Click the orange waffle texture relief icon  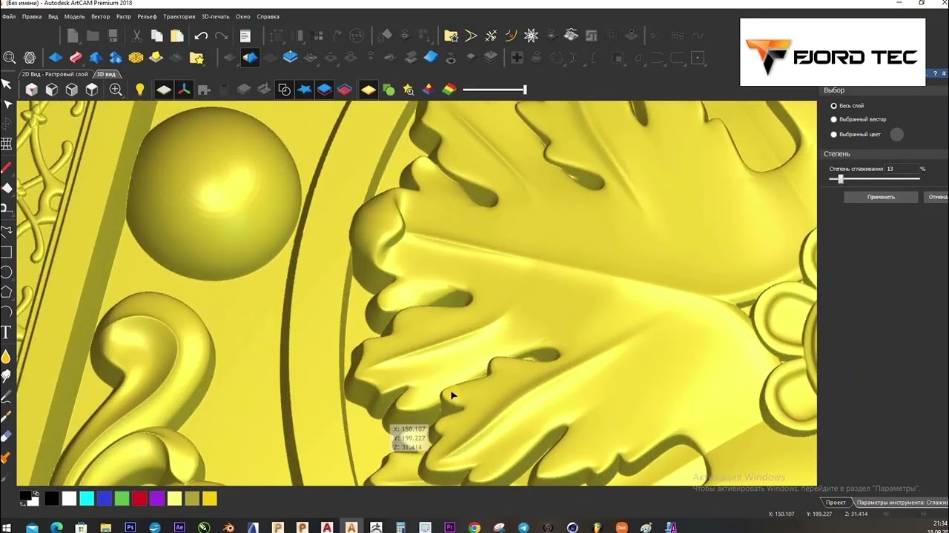(136, 57)
